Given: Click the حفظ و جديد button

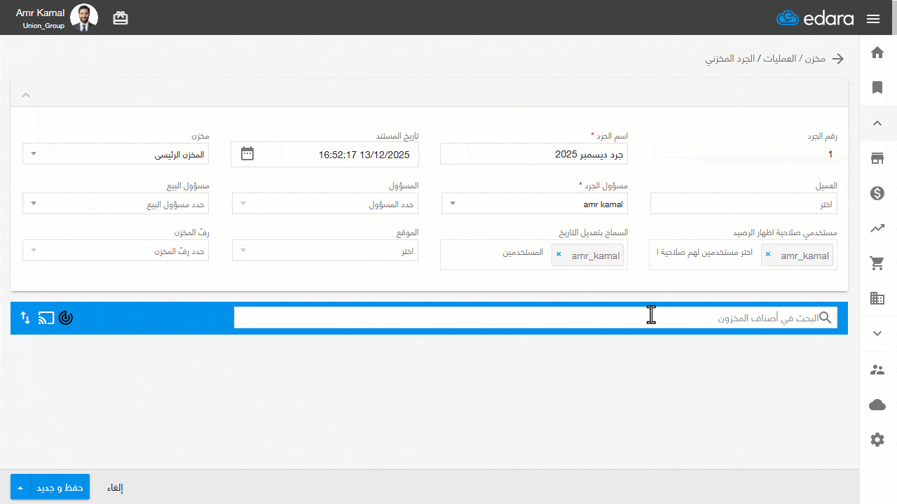Looking at the screenshot, I should (x=60, y=487).
